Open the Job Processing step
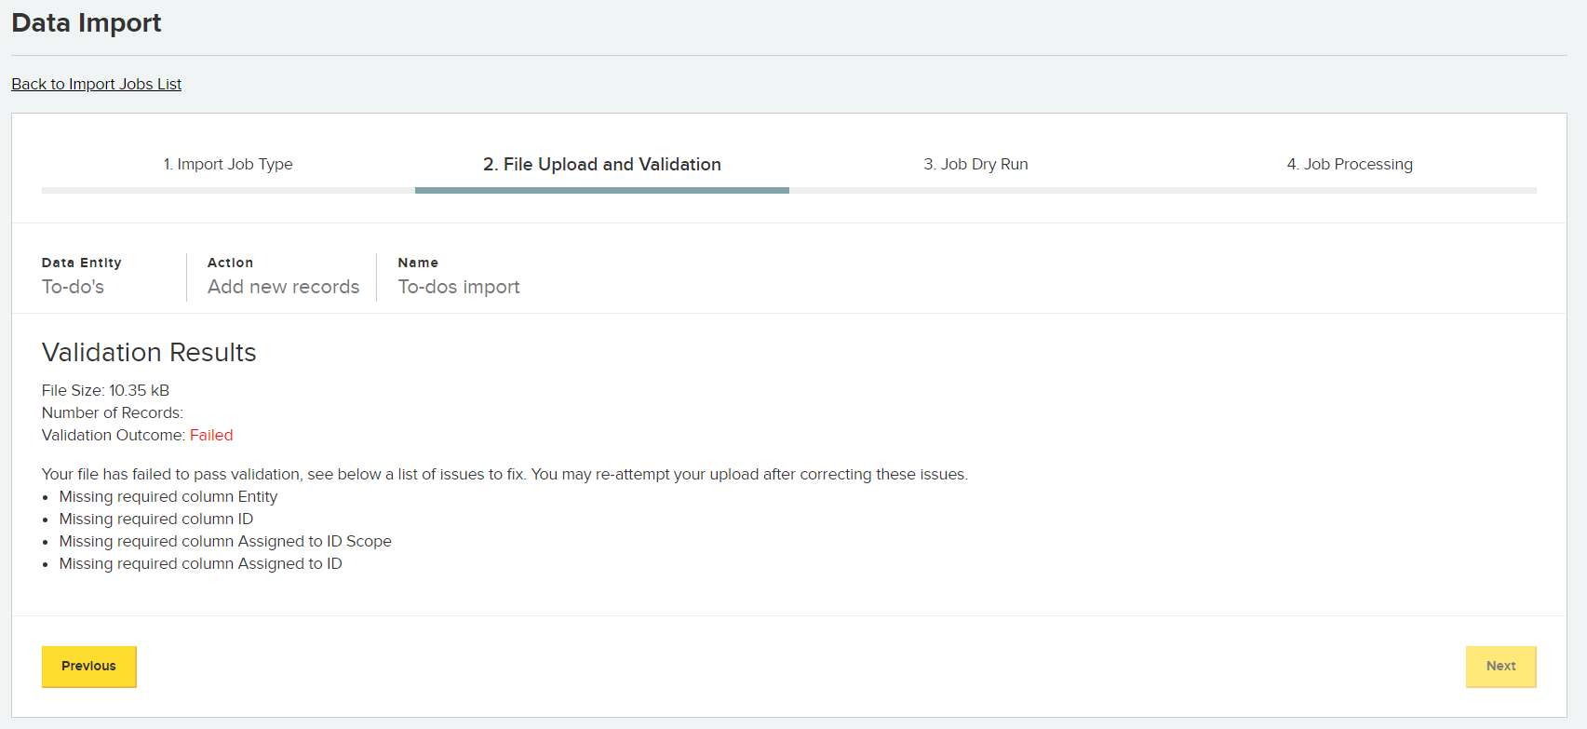1587x729 pixels. pyautogui.click(x=1350, y=164)
